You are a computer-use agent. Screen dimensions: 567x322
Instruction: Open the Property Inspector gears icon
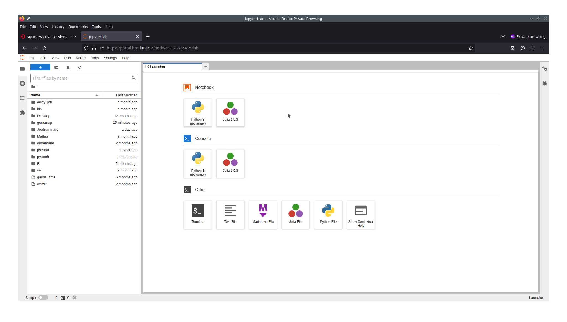[x=544, y=69]
